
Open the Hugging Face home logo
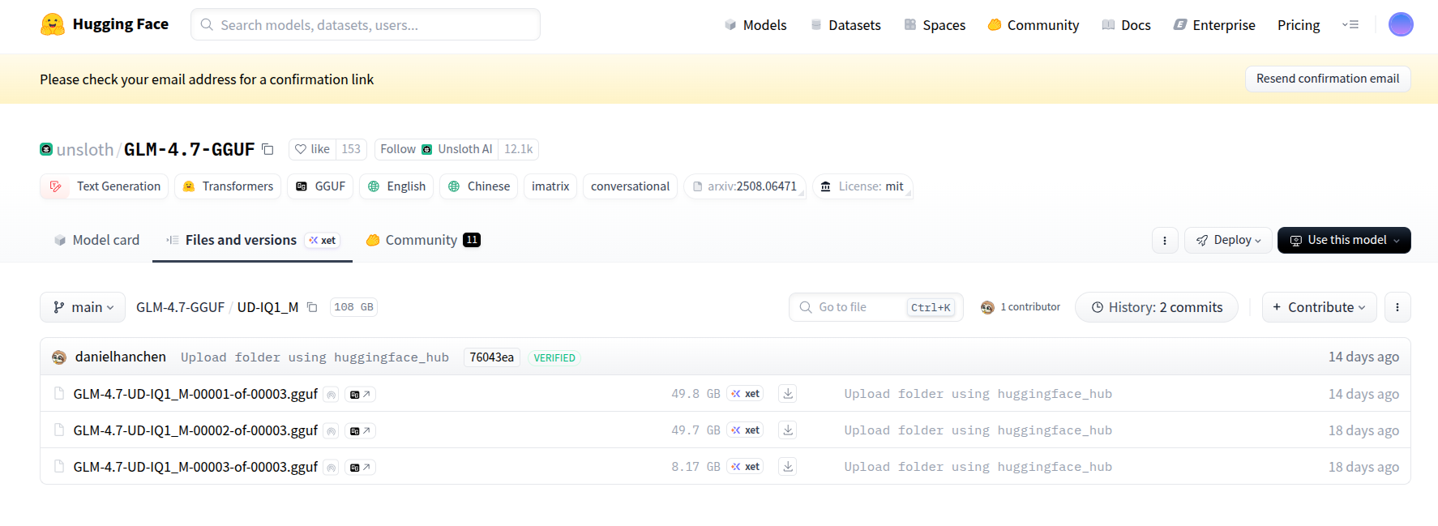click(x=105, y=24)
